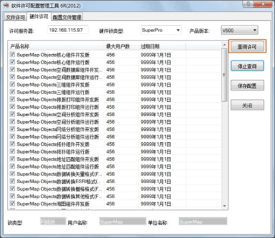Click the 许可服务器 IP address field
This screenshot has width=275, height=238.
pos(68,30)
